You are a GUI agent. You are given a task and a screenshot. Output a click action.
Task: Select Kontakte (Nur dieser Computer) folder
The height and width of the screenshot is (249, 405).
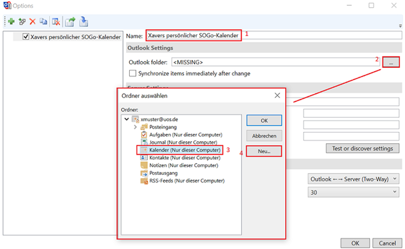point(182,158)
